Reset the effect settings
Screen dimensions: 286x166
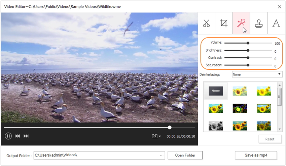270,139
